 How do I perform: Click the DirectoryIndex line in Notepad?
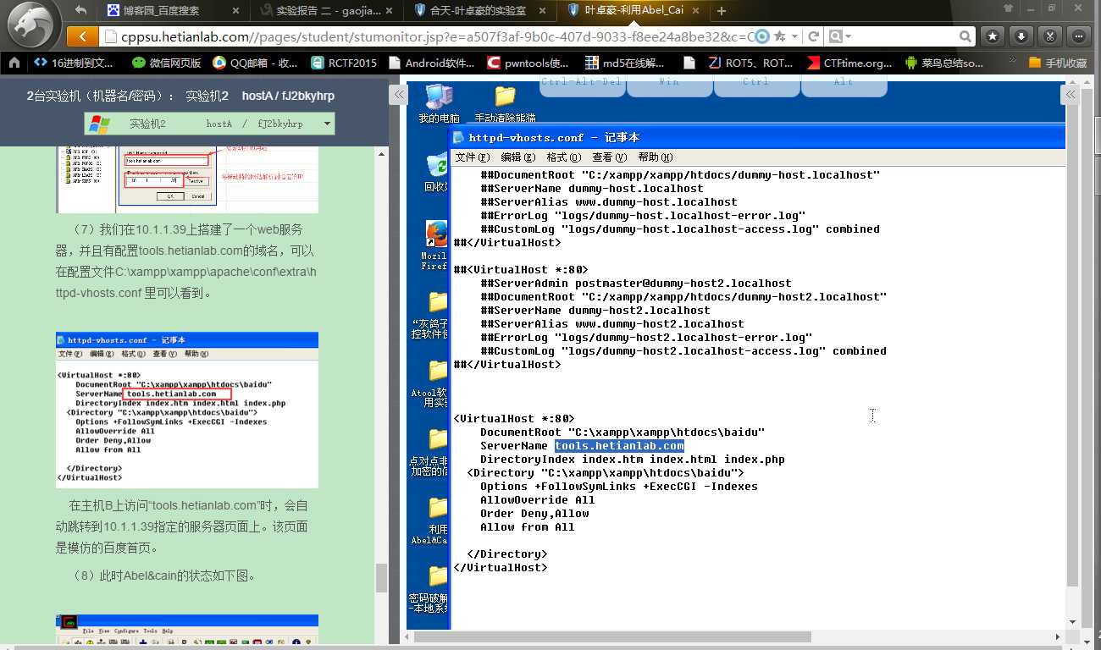[633, 460]
